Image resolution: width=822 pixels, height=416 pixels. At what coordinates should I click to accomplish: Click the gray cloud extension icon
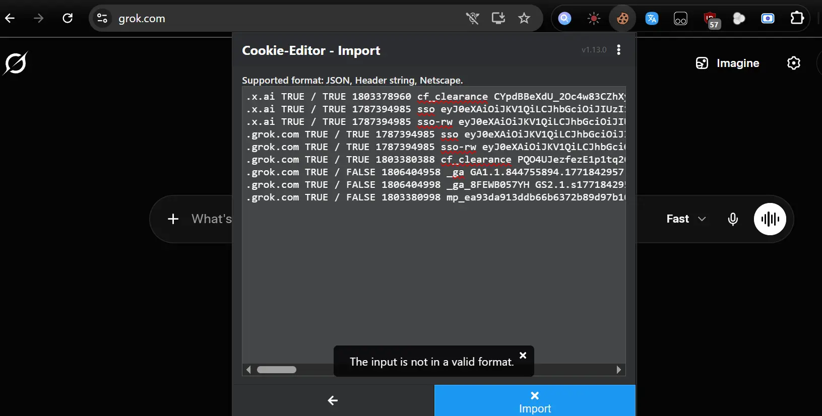[x=739, y=19]
